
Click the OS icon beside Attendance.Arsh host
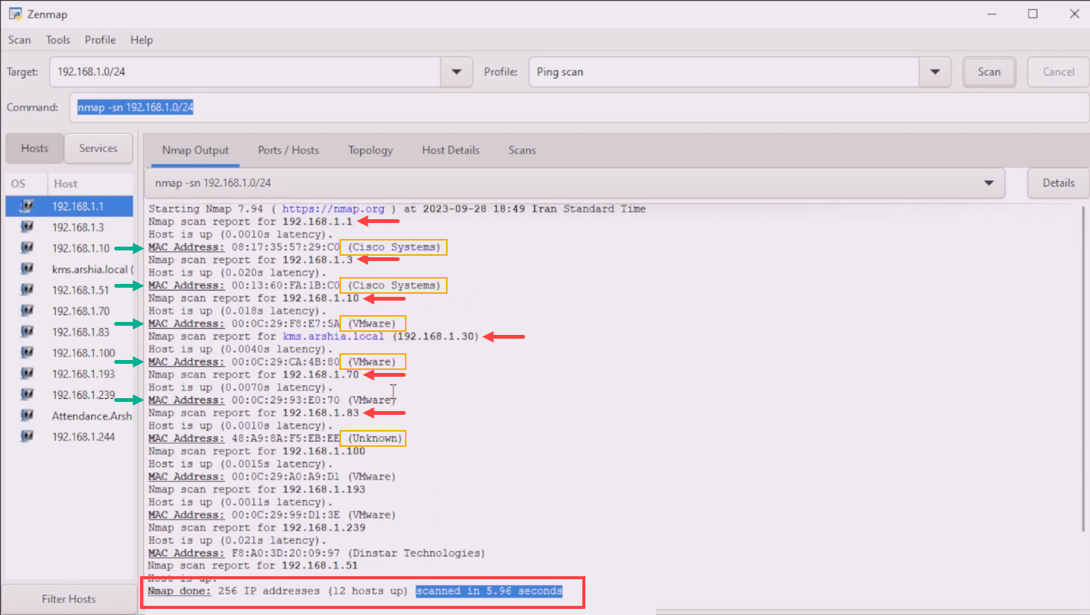[x=27, y=415]
